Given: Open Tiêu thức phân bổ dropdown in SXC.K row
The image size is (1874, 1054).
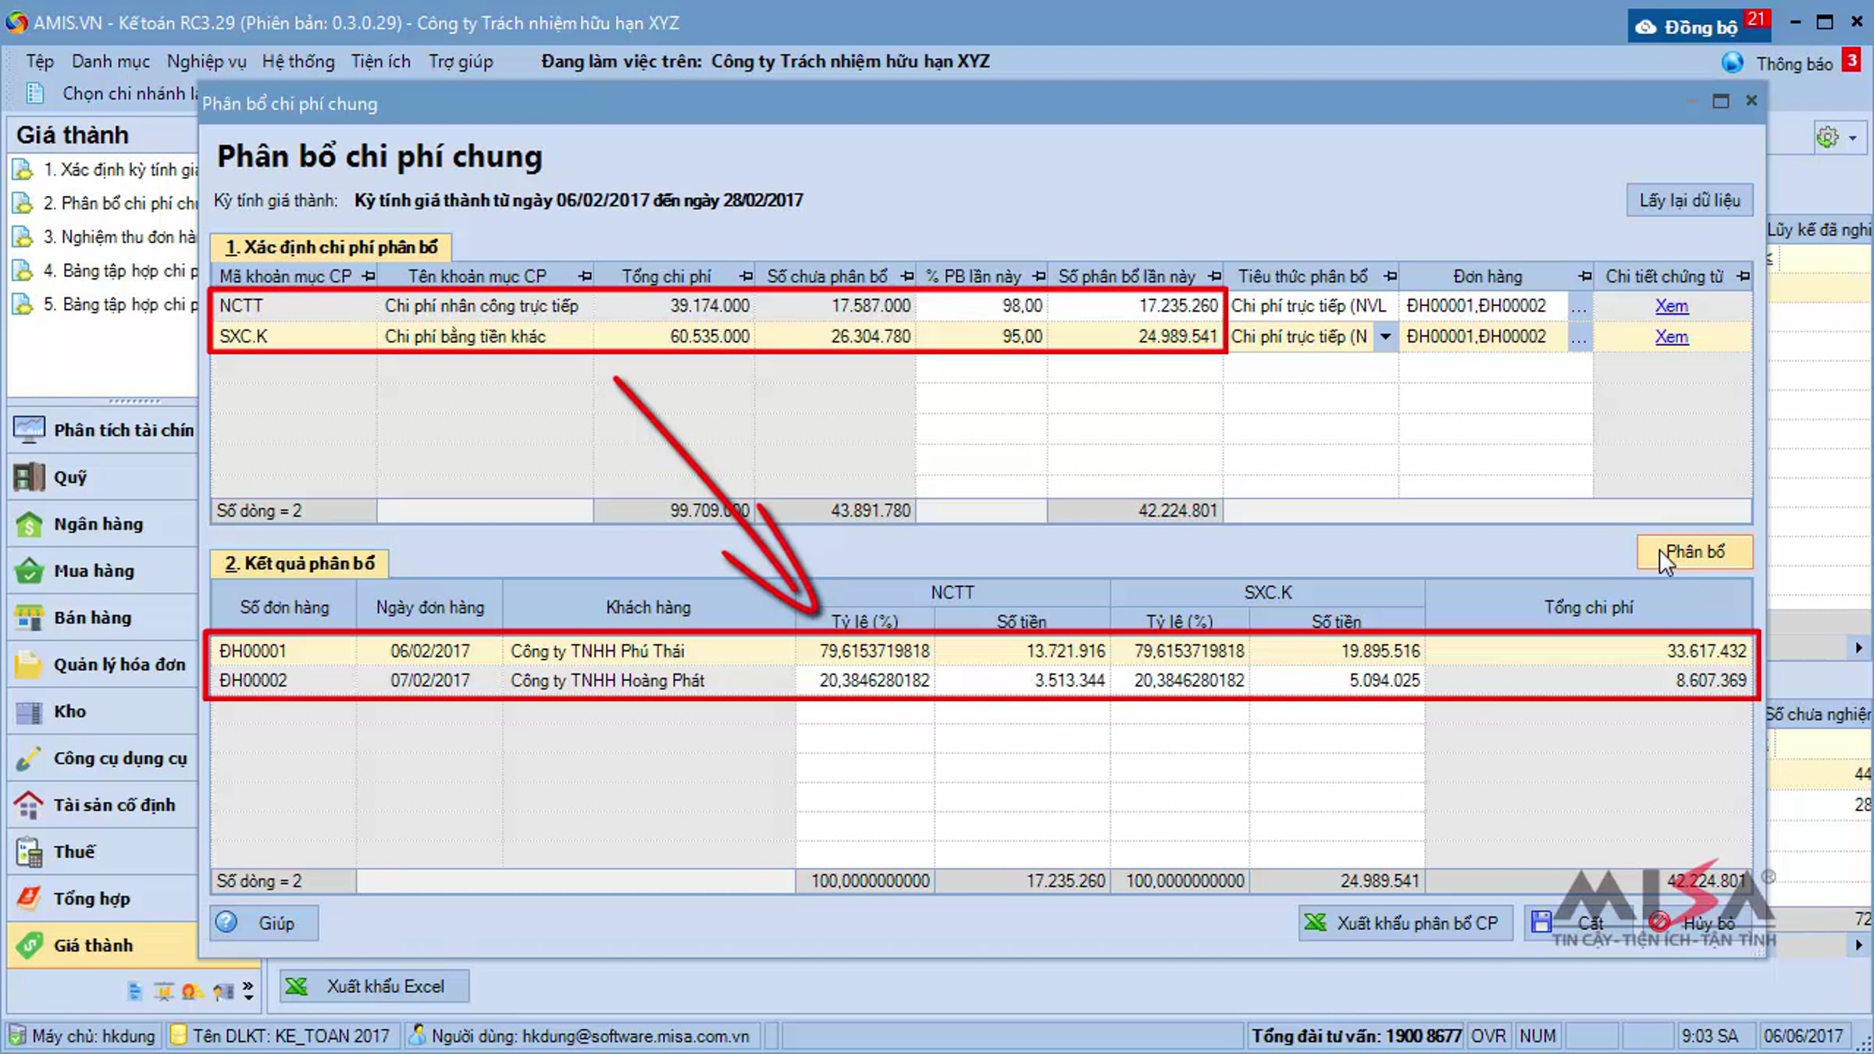Looking at the screenshot, I should point(1386,336).
